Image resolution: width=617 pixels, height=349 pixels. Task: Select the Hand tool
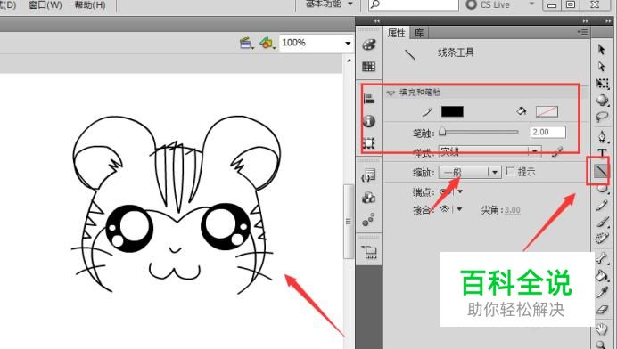point(601,329)
